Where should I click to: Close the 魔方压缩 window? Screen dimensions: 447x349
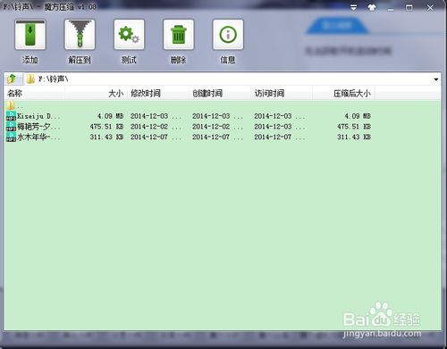click(430, 8)
